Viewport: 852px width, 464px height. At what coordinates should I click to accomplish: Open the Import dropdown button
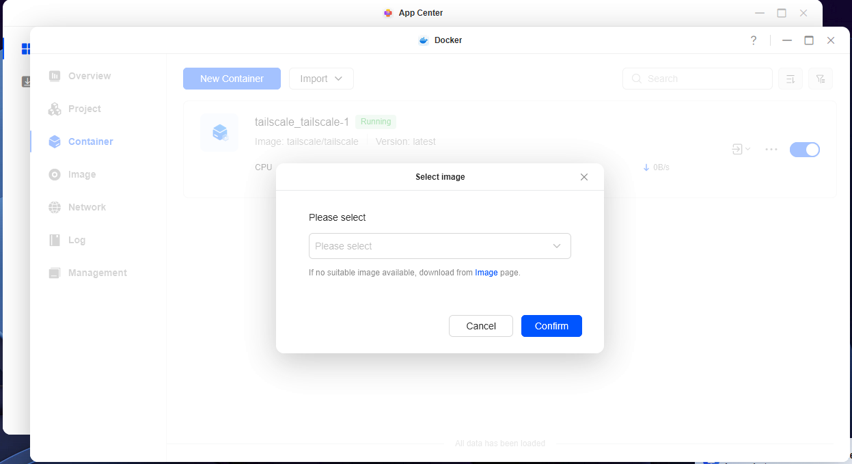(x=321, y=79)
